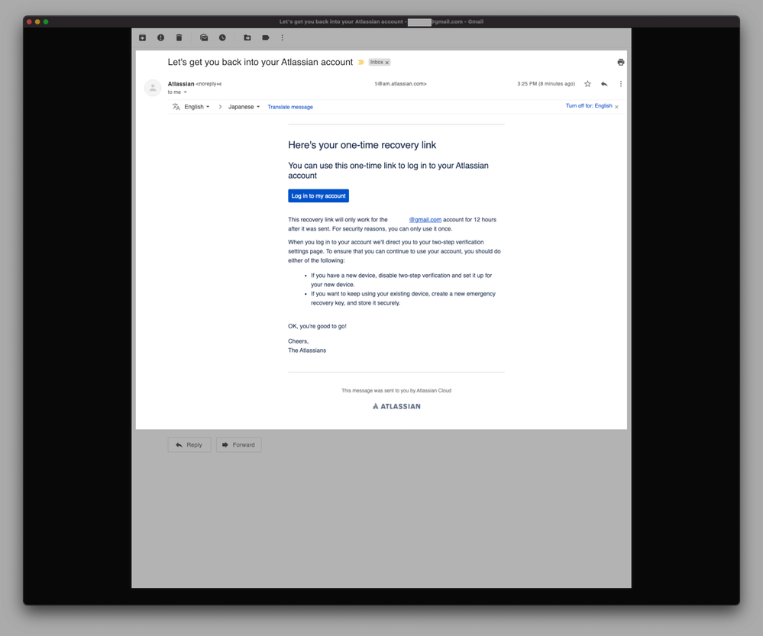Click the Translate message link
Screen dimensions: 763x636
tap(290, 107)
